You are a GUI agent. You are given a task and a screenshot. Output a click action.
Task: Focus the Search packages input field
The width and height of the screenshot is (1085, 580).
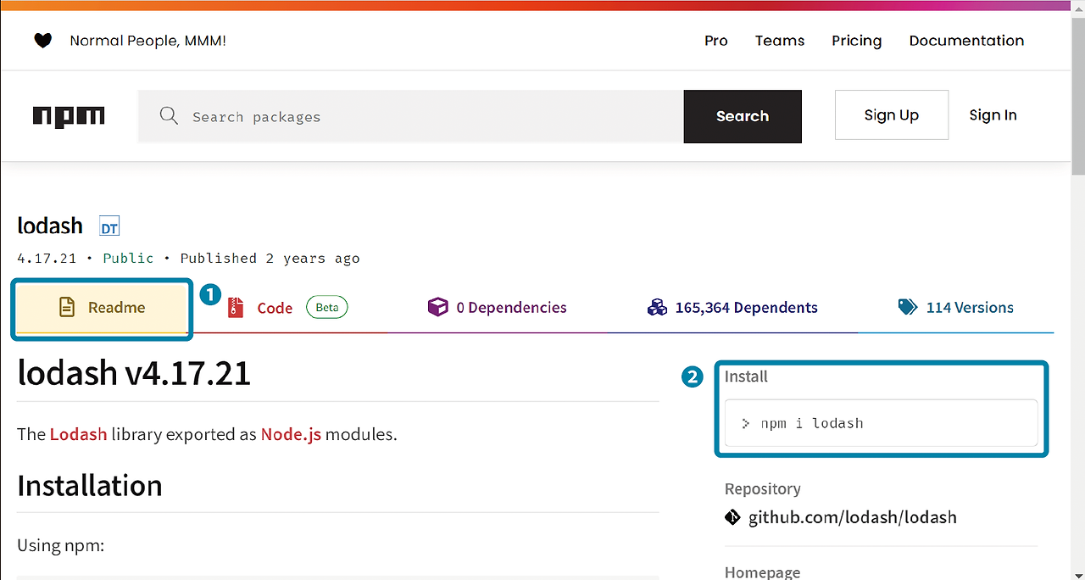[411, 116]
